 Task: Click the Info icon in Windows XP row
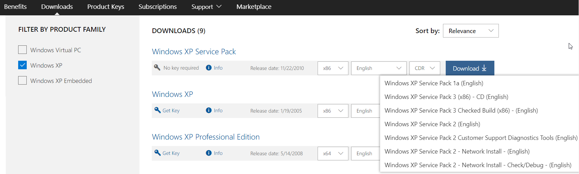click(209, 110)
